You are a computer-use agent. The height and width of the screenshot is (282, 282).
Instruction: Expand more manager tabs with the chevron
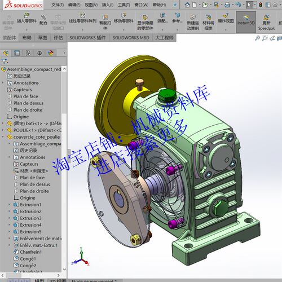coord(64,53)
